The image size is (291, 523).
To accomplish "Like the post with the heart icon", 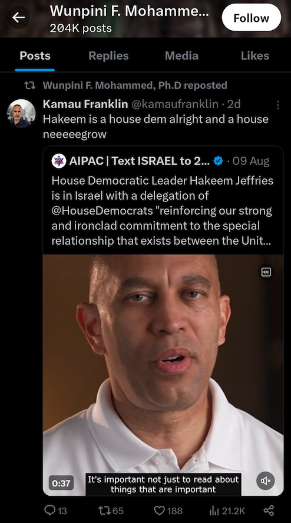I will coord(168,511).
